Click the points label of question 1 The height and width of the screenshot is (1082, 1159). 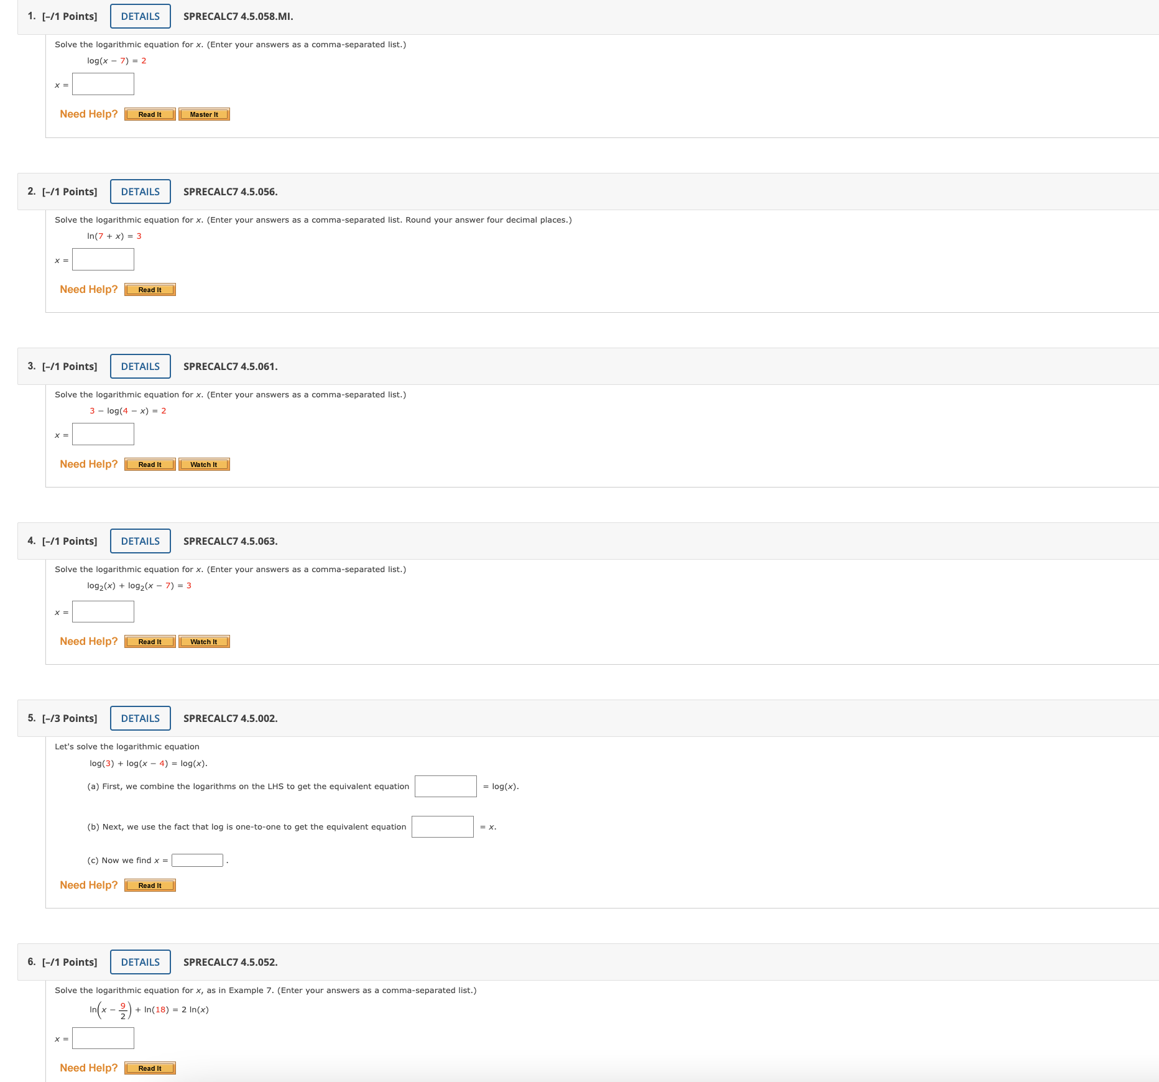[x=70, y=17]
